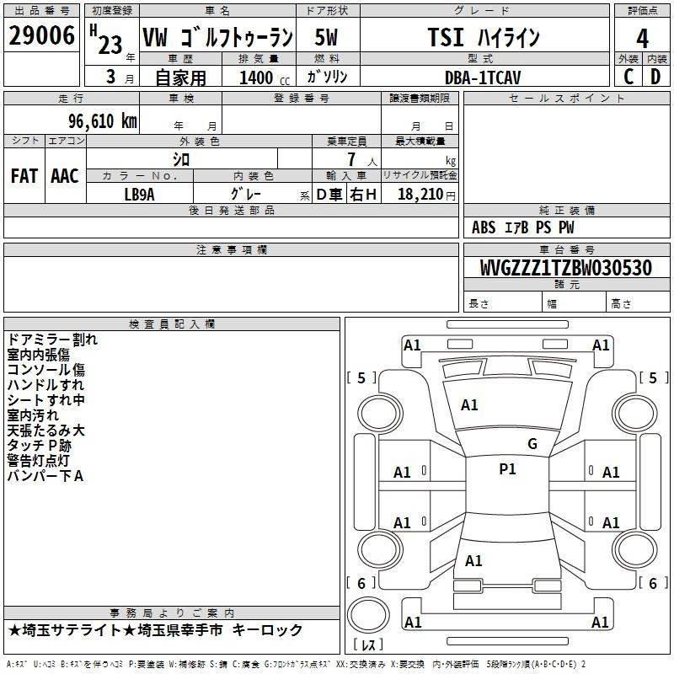Select the A1 mark on the hood
Viewport: 674px width, 674px height.
click(x=469, y=405)
